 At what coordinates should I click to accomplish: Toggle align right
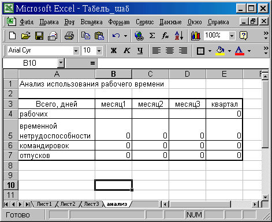183,51
